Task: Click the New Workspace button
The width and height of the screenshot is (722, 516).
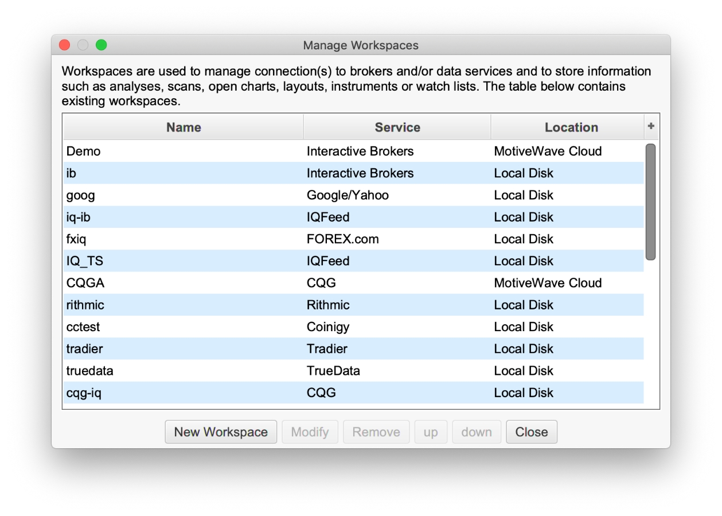Action: (x=221, y=432)
